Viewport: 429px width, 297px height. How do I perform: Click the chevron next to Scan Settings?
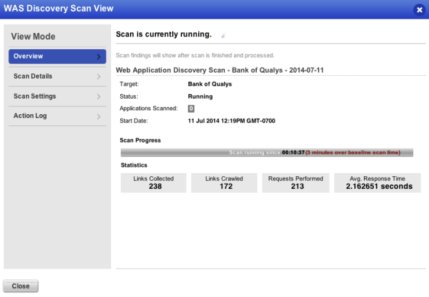tap(99, 97)
